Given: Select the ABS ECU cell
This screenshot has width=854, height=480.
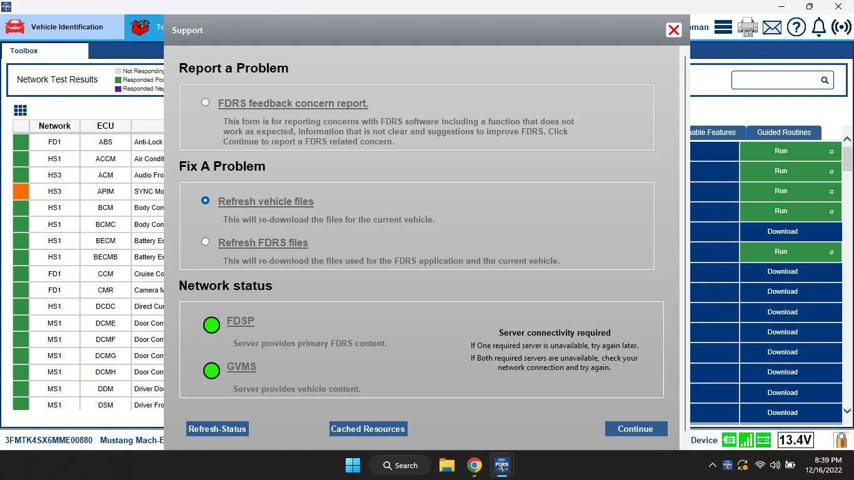Looking at the screenshot, I should [105, 142].
